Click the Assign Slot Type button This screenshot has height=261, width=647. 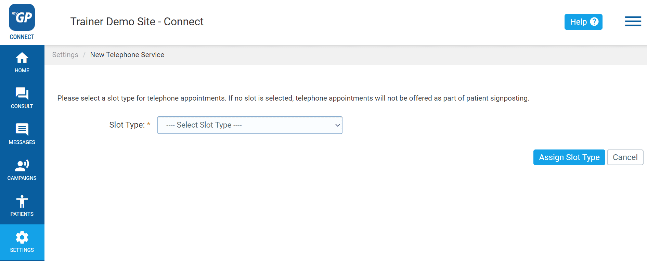tap(569, 157)
